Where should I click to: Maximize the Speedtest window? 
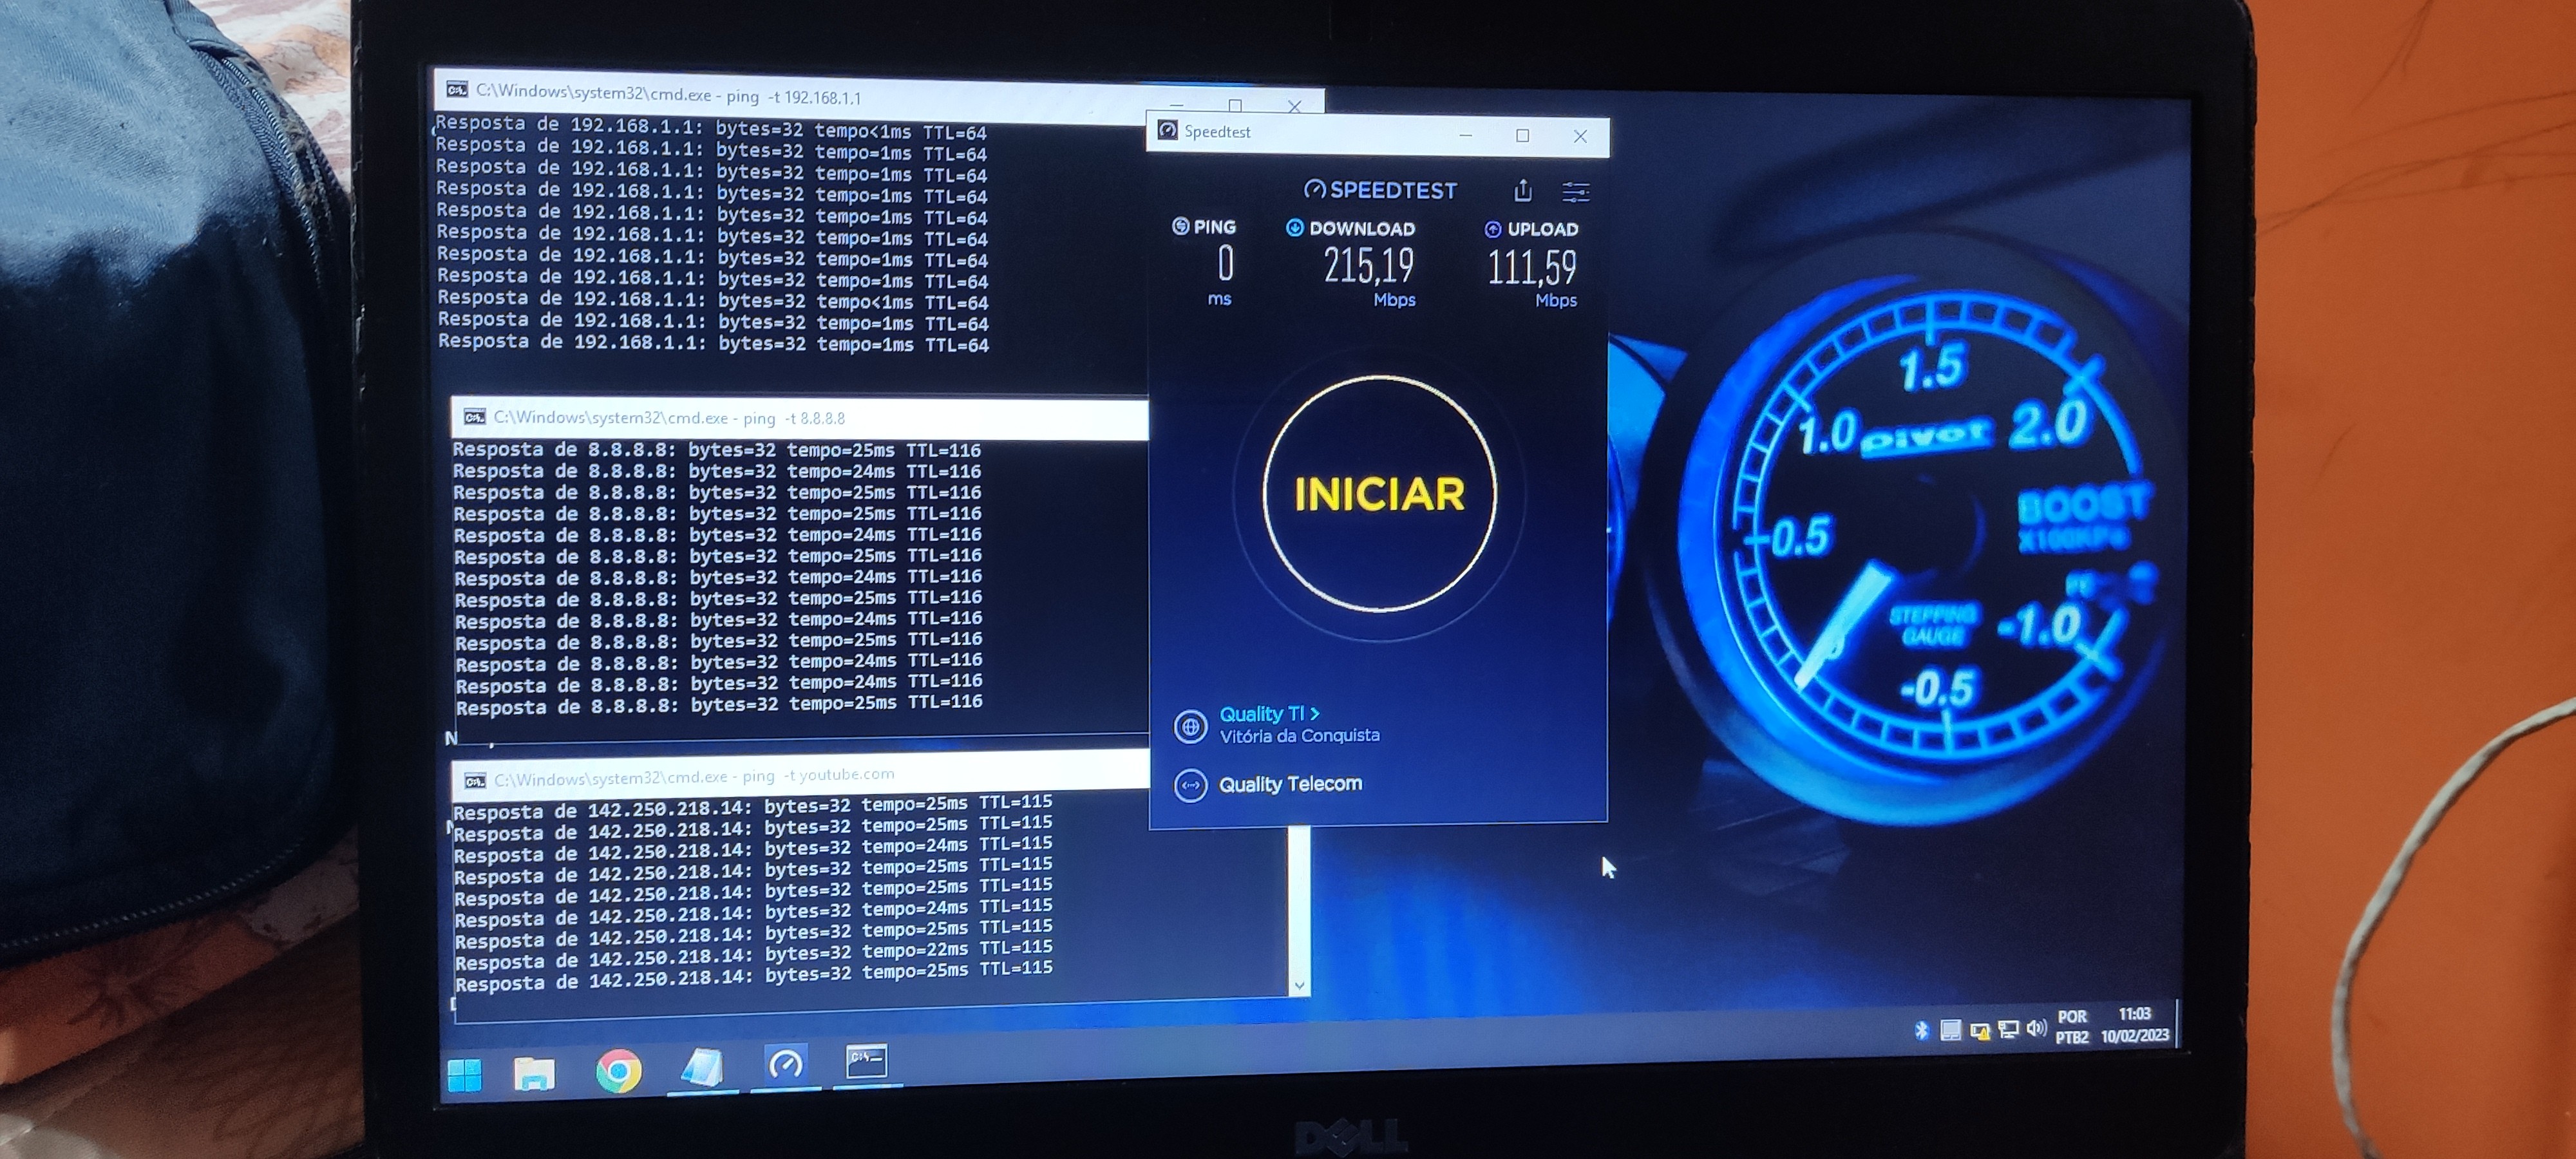[1522, 136]
